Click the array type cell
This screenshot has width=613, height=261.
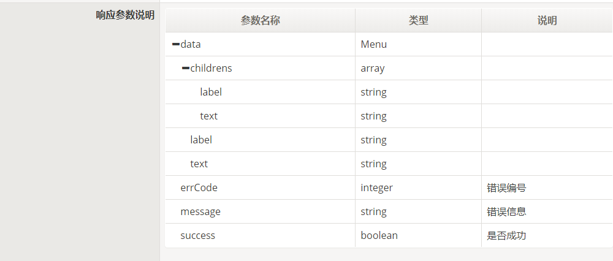click(x=418, y=69)
